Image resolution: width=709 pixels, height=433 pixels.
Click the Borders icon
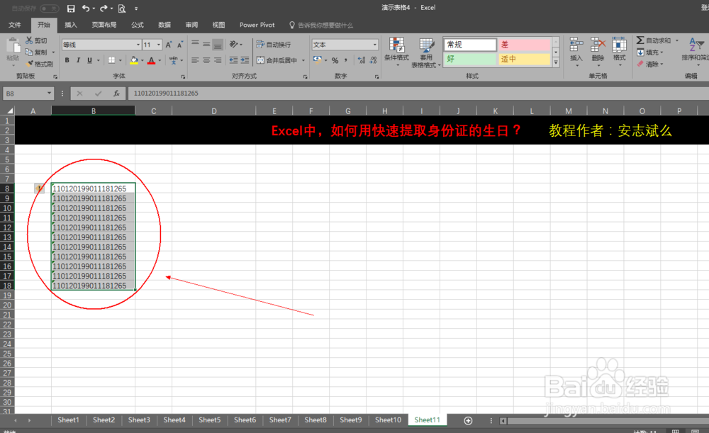point(112,60)
